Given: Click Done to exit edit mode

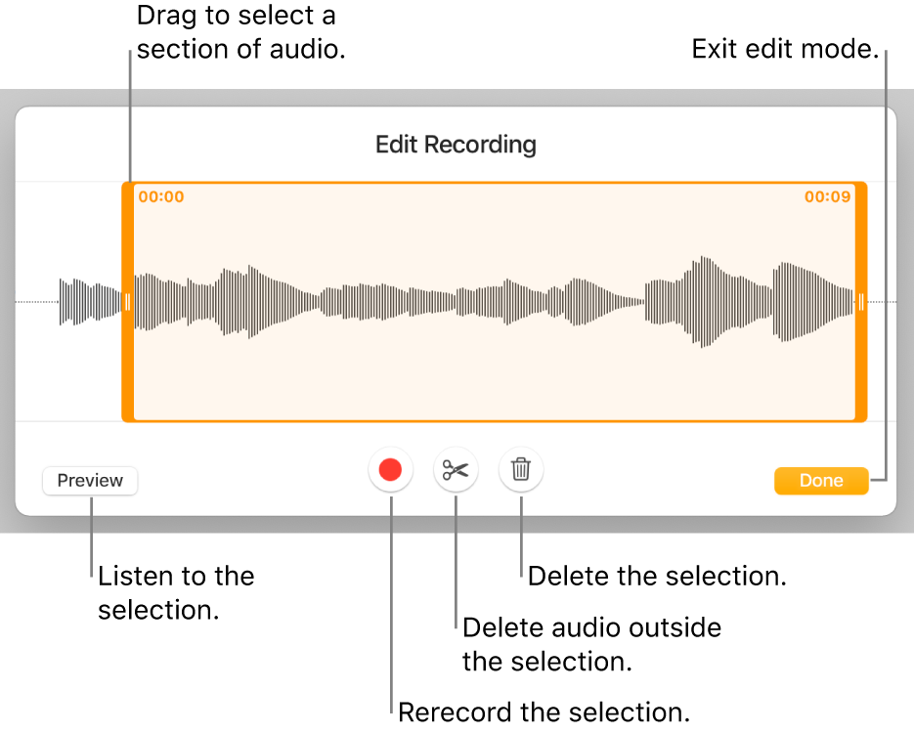Looking at the screenshot, I should point(821,480).
